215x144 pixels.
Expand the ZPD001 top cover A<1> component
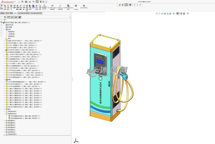click(4, 43)
